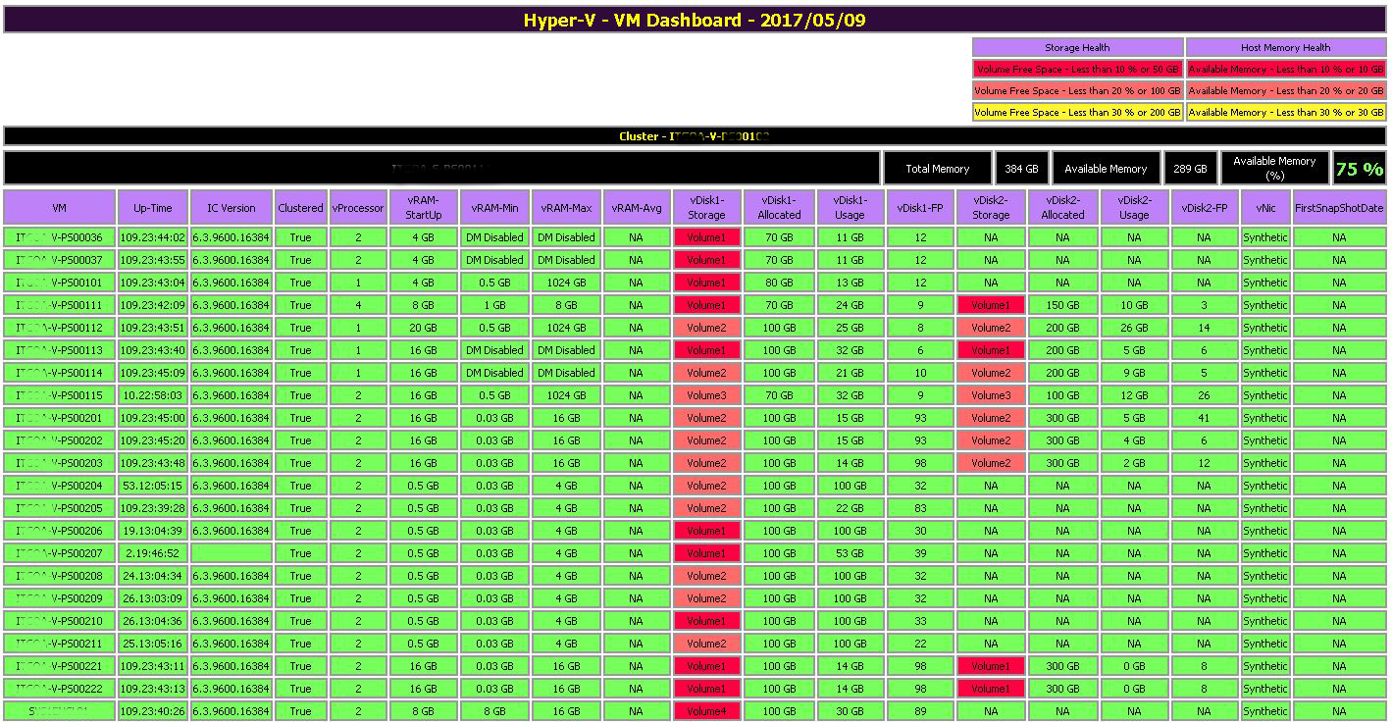The image size is (1392, 723).
Task: Click the vDisk1-Storage column header
Action: [x=706, y=208]
